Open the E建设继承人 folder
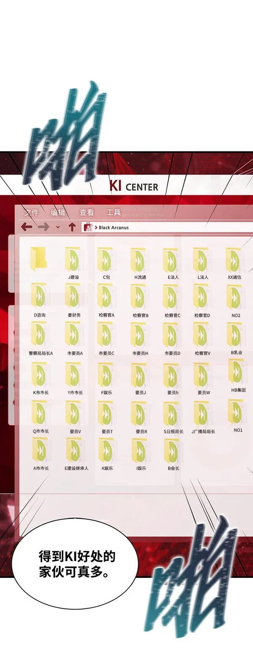This screenshot has height=665, width=253. pyautogui.click(x=75, y=452)
